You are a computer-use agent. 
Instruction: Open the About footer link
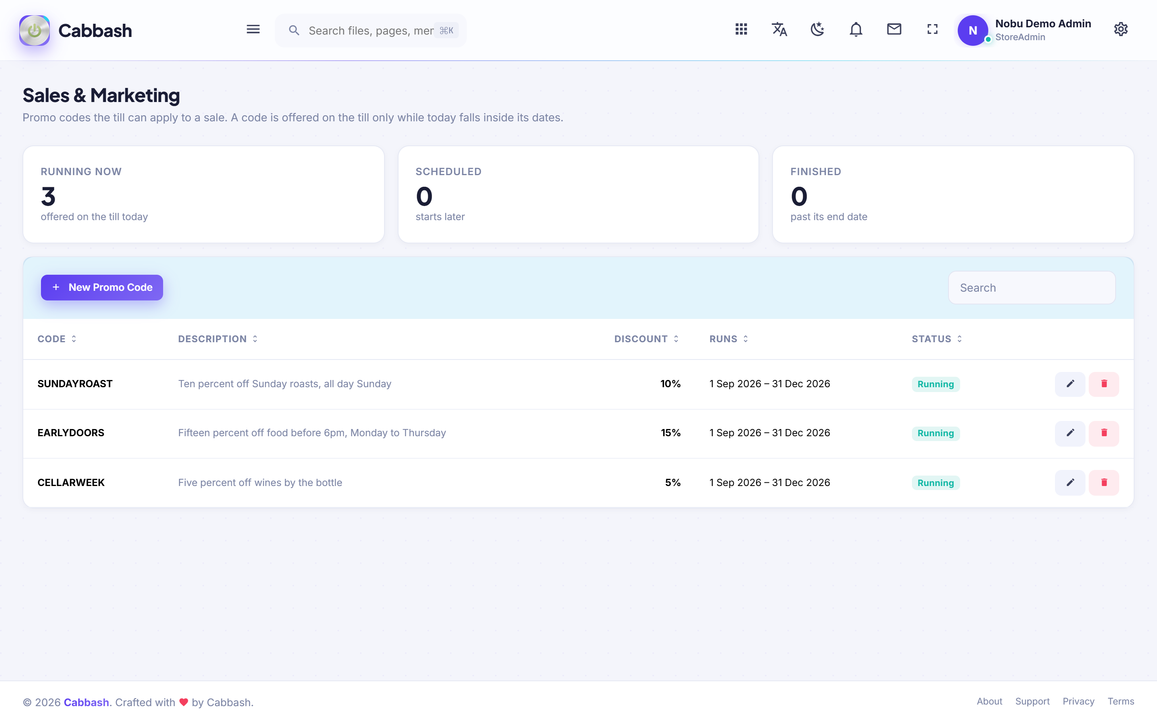point(989,701)
